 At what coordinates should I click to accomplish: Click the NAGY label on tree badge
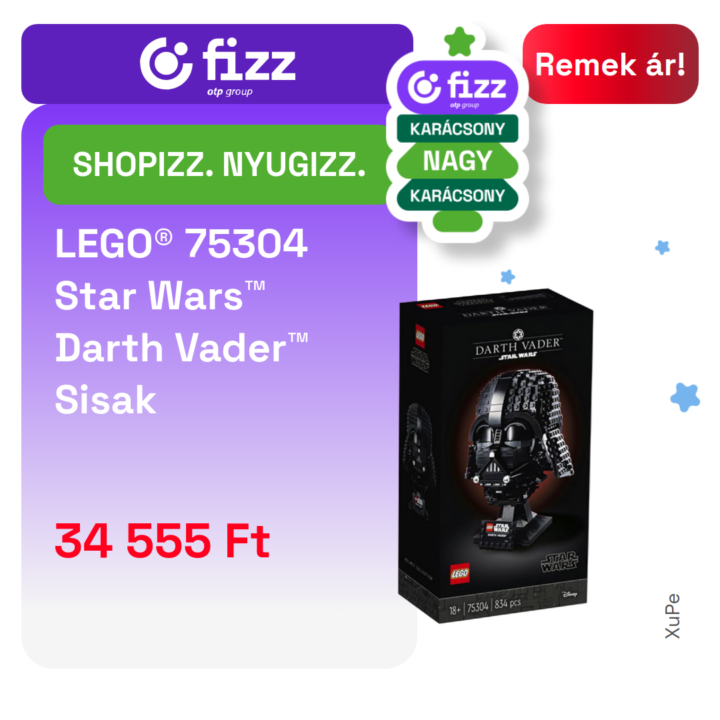click(x=457, y=161)
